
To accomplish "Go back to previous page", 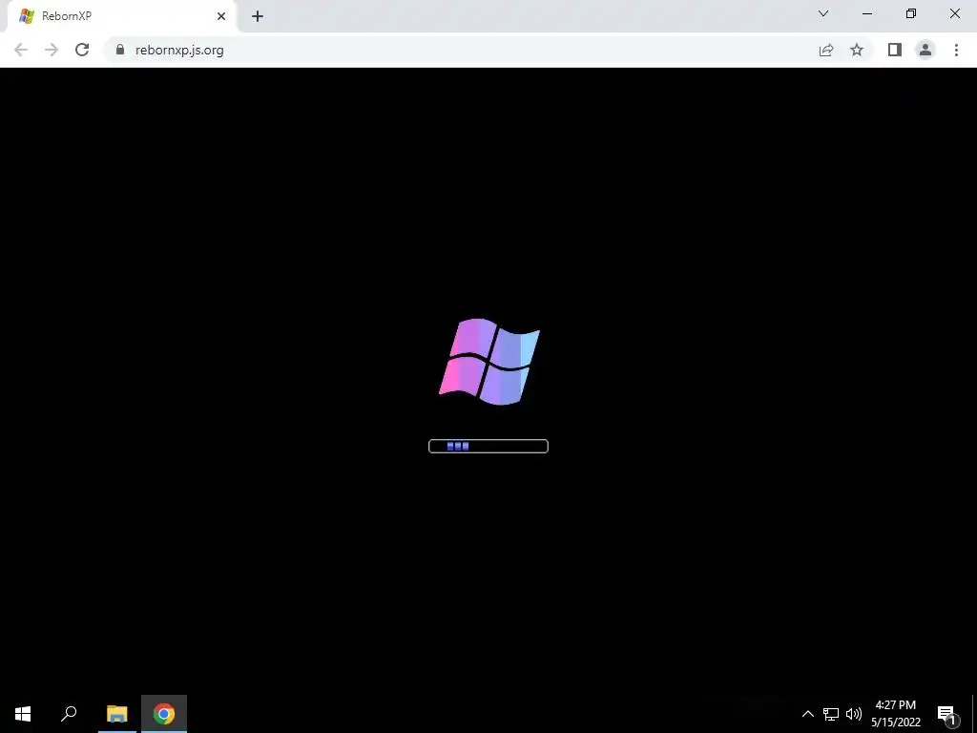I will click(x=21, y=50).
